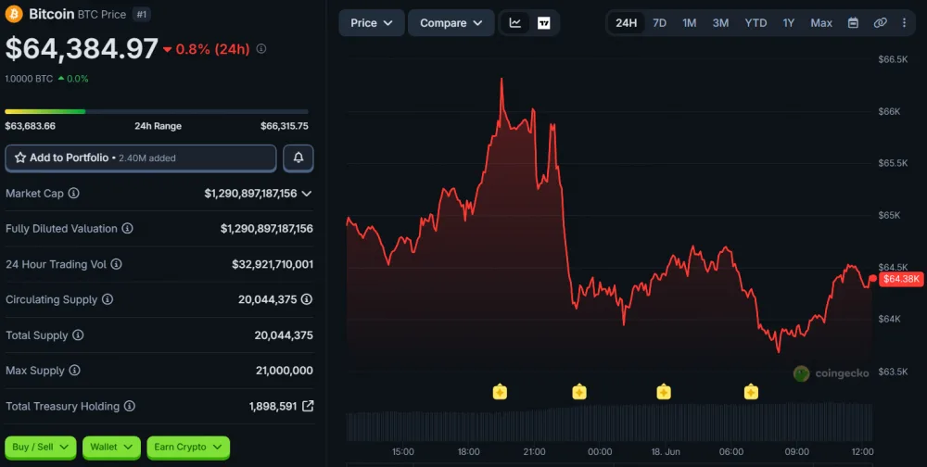Open the Buy / Sell dropdown
This screenshot has height=467, width=927.
41,447
